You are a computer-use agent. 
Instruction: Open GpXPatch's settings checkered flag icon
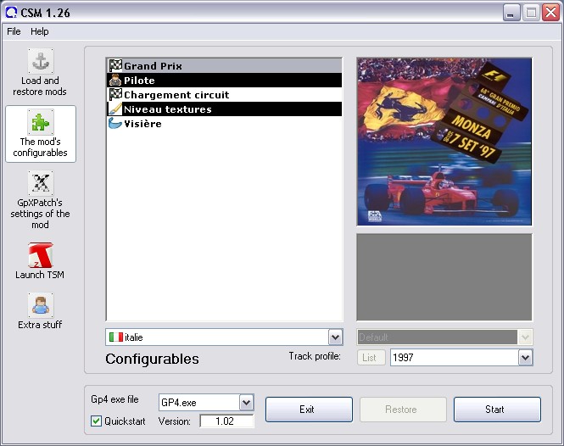click(41, 183)
